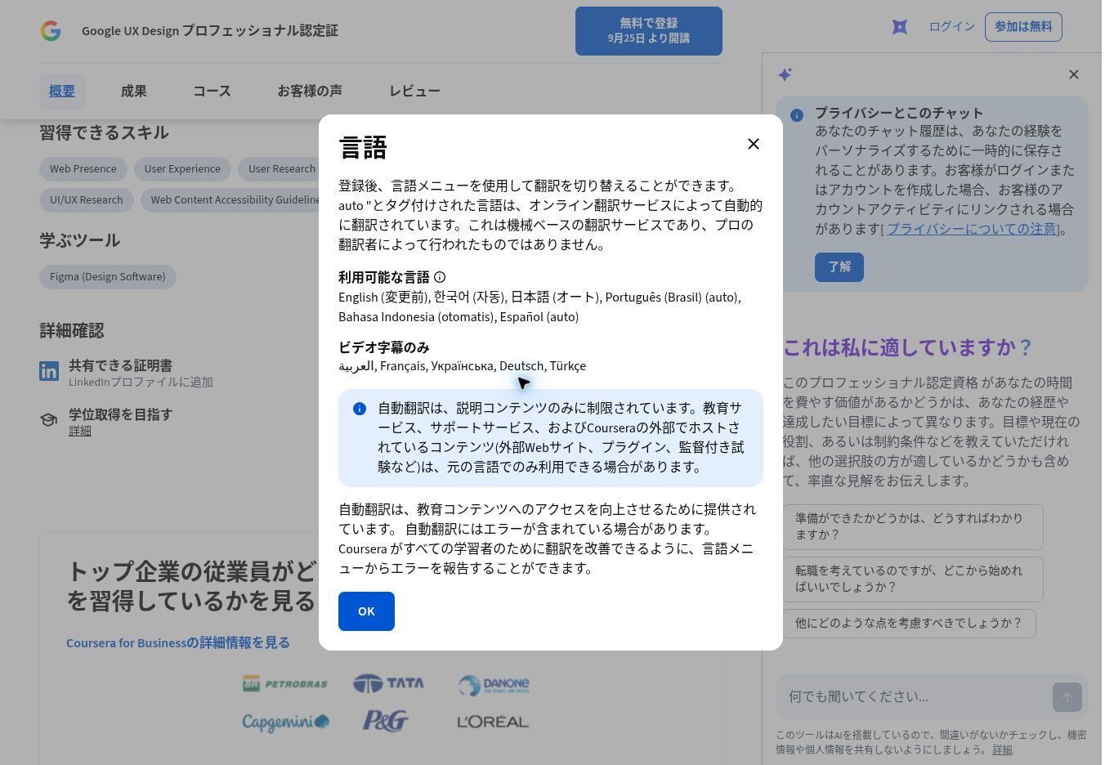The image size is (1114, 765).
Task: Click the User Experience skill tag
Action: [182, 169]
